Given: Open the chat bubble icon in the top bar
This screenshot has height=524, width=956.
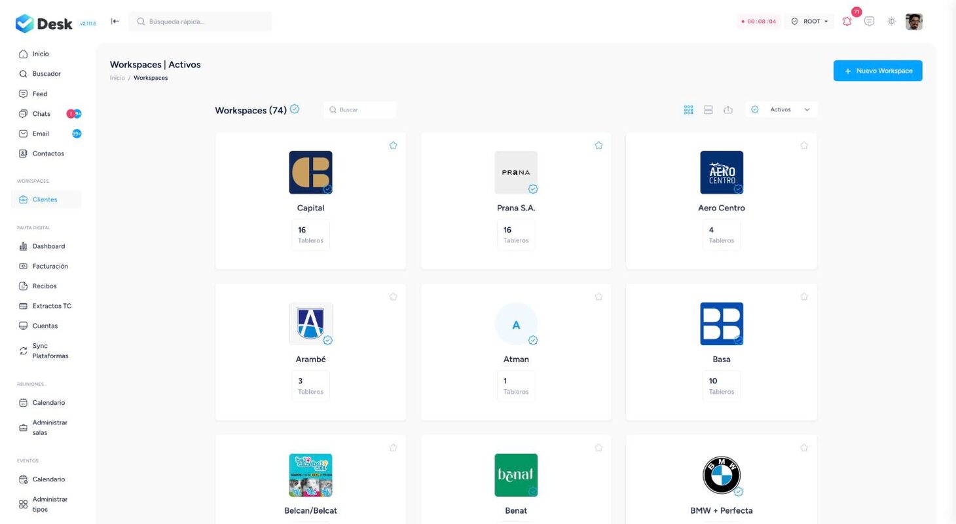Looking at the screenshot, I should click(x=869, y=22).
